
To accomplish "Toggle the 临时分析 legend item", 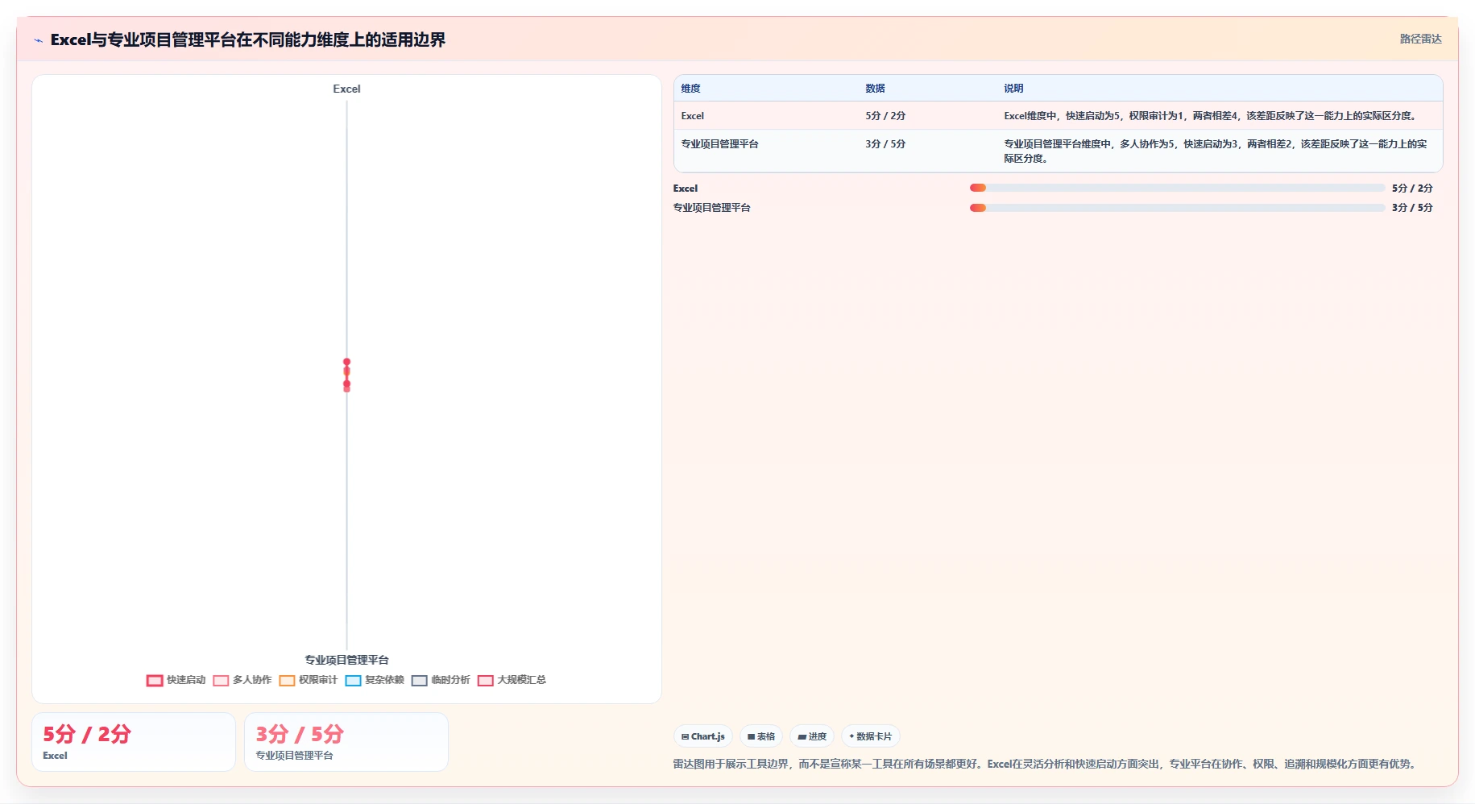I will [x=441, y=680].
